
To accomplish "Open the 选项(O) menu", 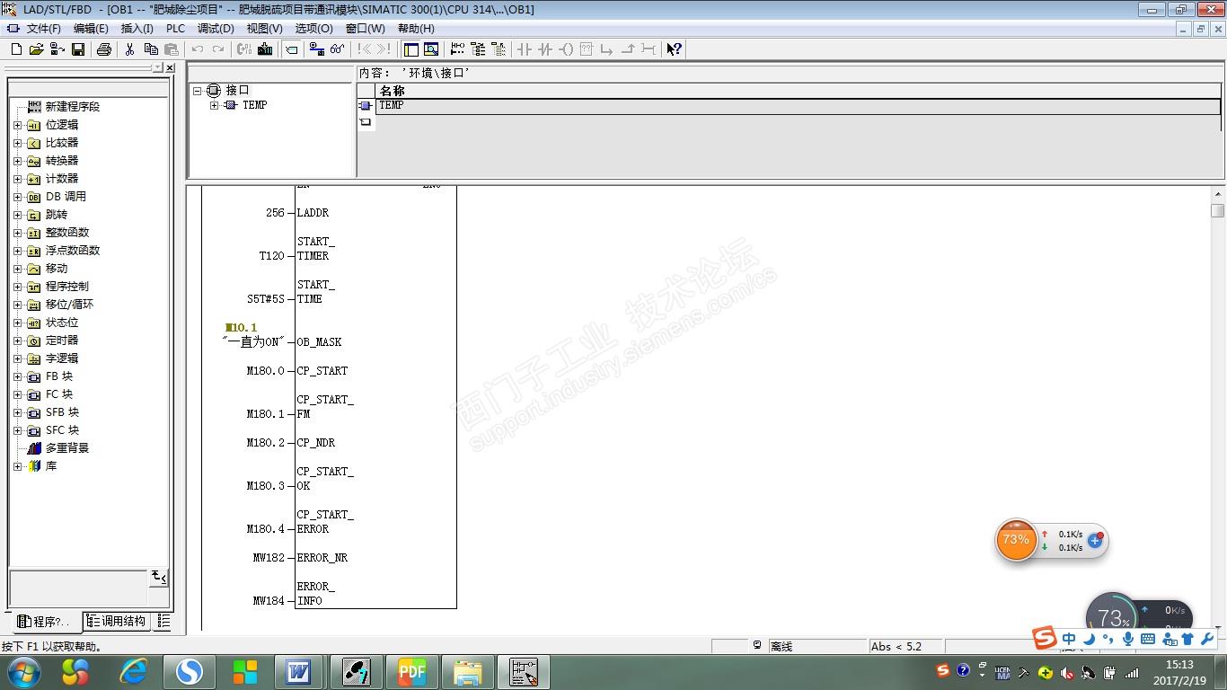I will (x=313, y=29).
